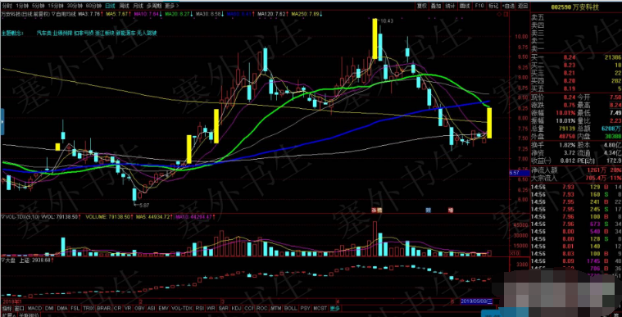Screen dimensions: 622x317
Task: Click the 标记 mark button
Action: coord(493,6)
